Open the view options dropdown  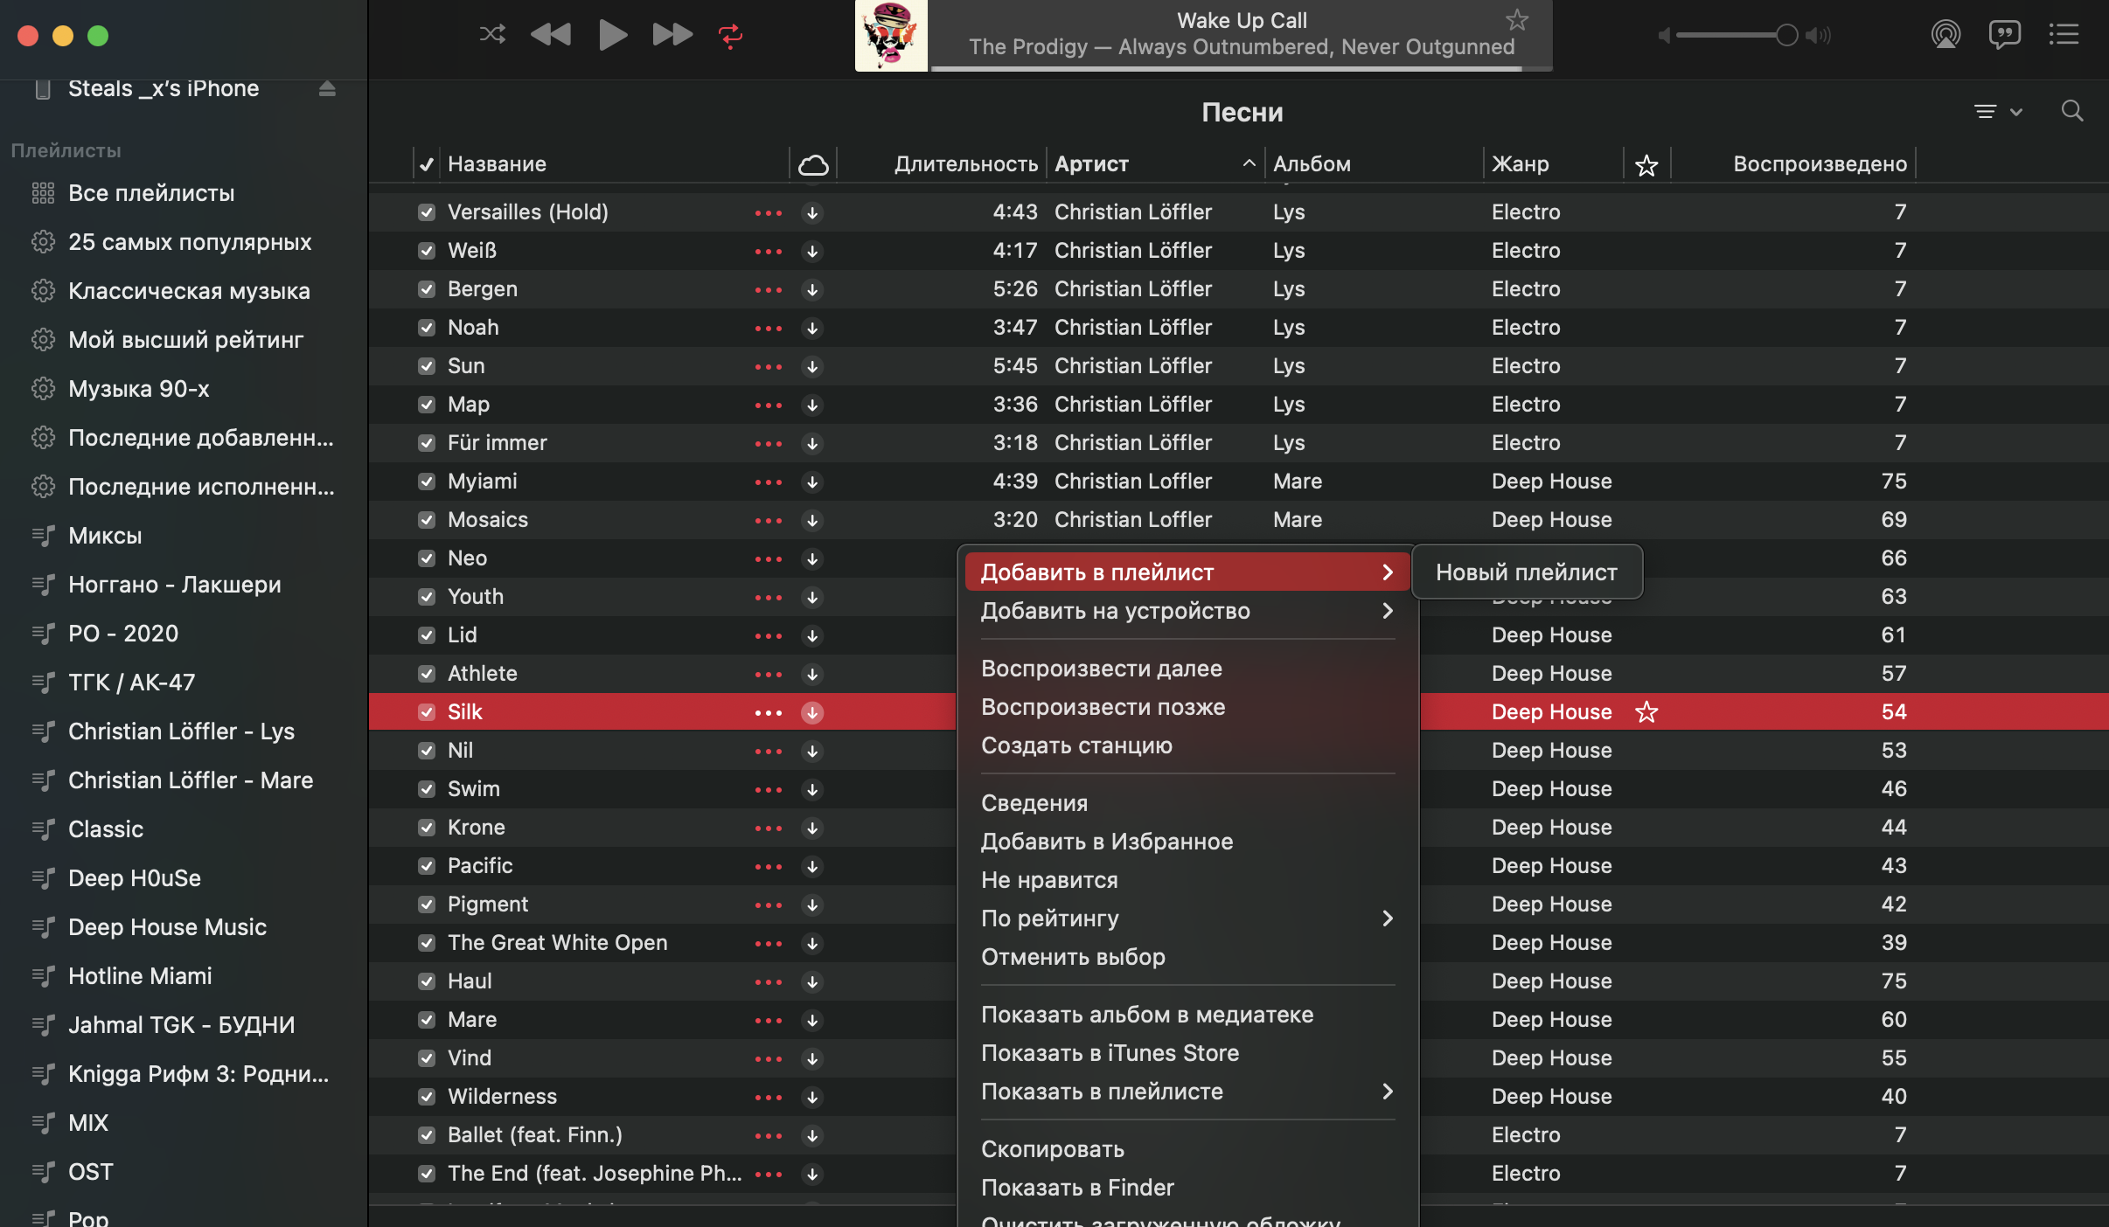tap(1998, 112)
